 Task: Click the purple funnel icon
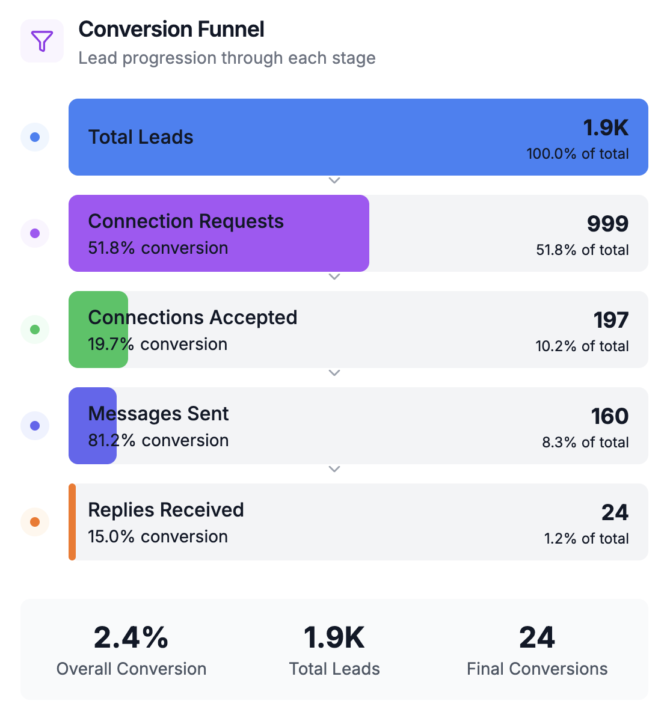(42, 41)
